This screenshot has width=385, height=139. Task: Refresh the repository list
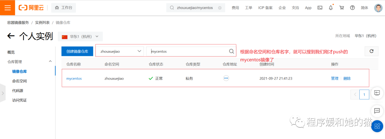click(x=371, y=51)
